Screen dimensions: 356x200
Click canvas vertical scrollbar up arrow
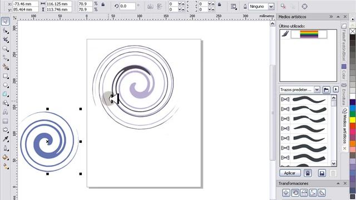273,23
